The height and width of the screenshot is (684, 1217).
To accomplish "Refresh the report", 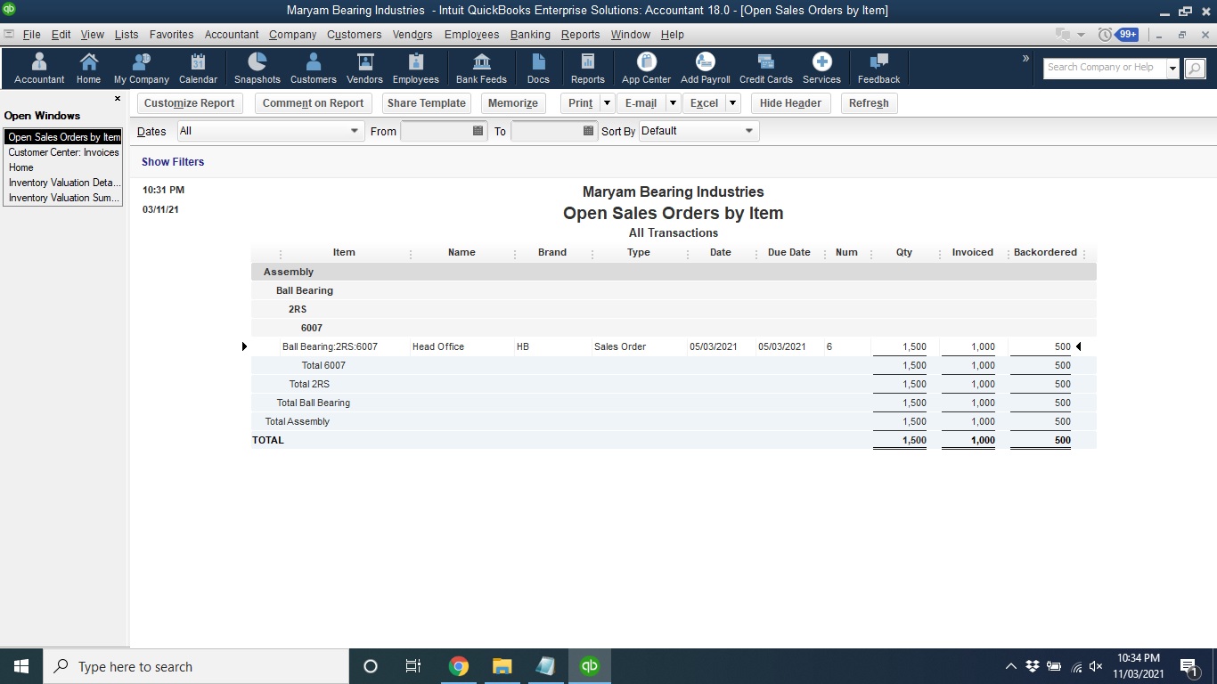I will point(868,102).
